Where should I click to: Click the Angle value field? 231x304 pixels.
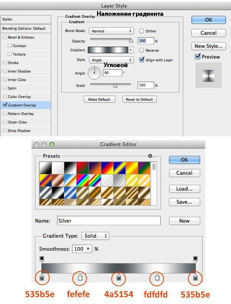112,73
